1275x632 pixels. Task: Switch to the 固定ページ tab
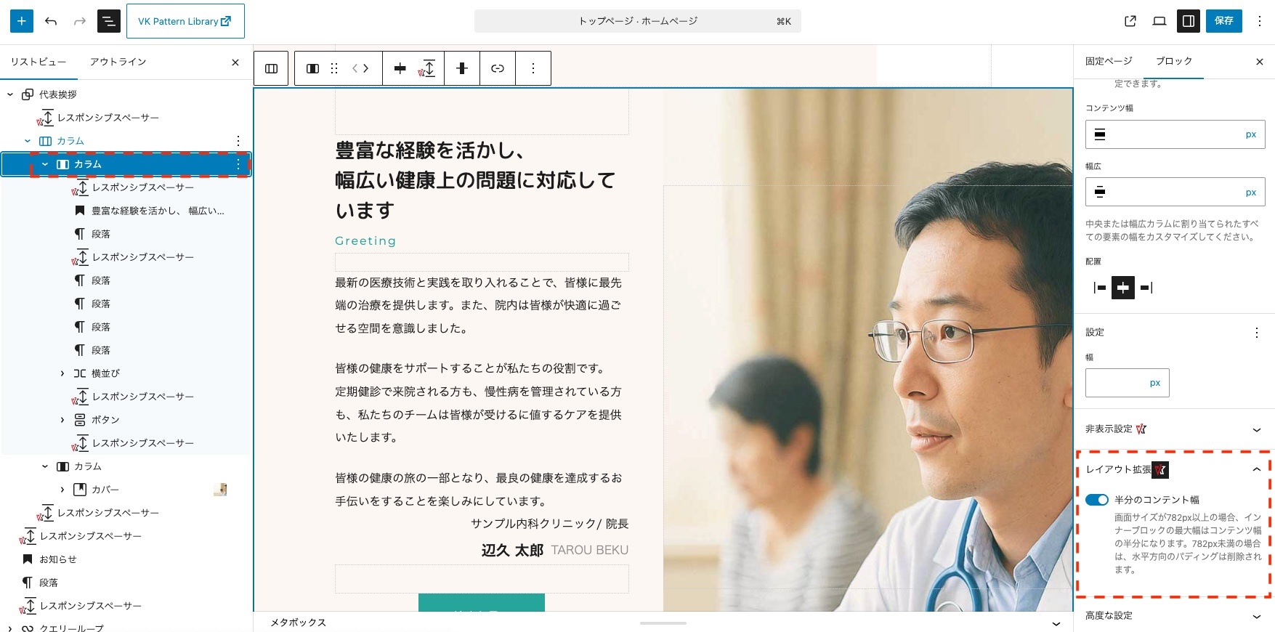[x=1109, y=61]
